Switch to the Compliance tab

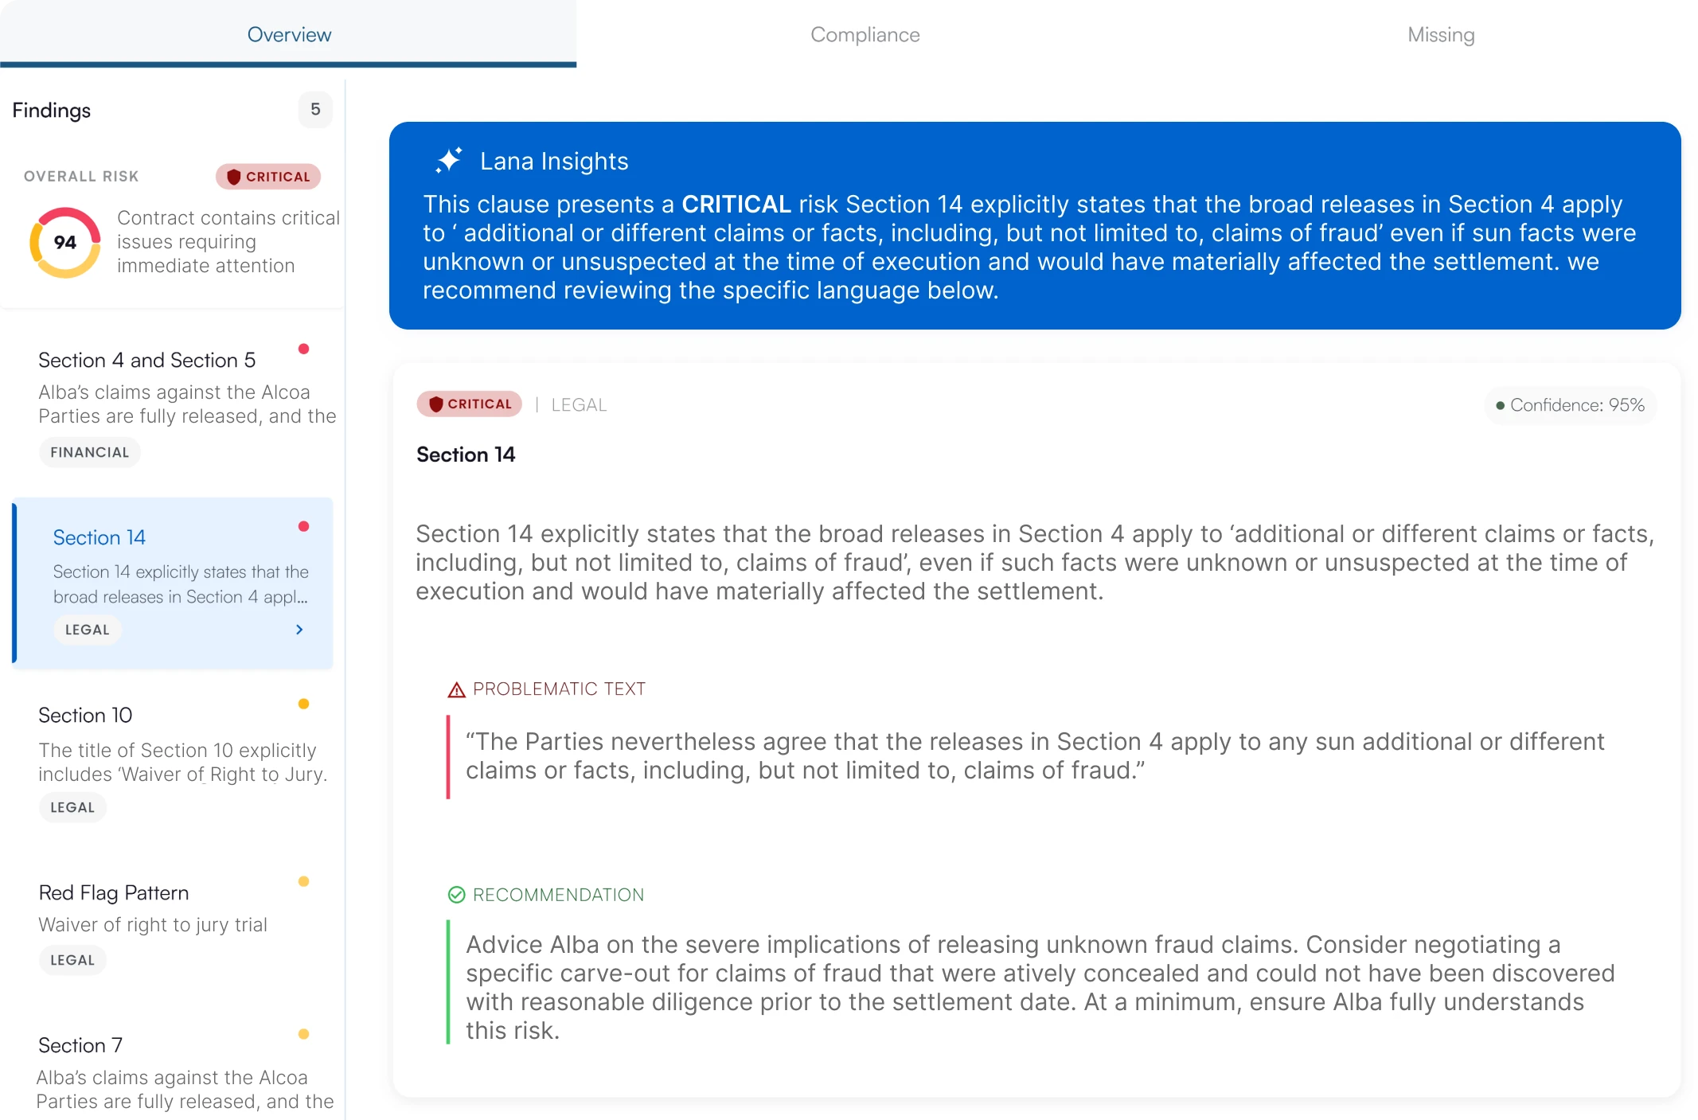[865, 34]
